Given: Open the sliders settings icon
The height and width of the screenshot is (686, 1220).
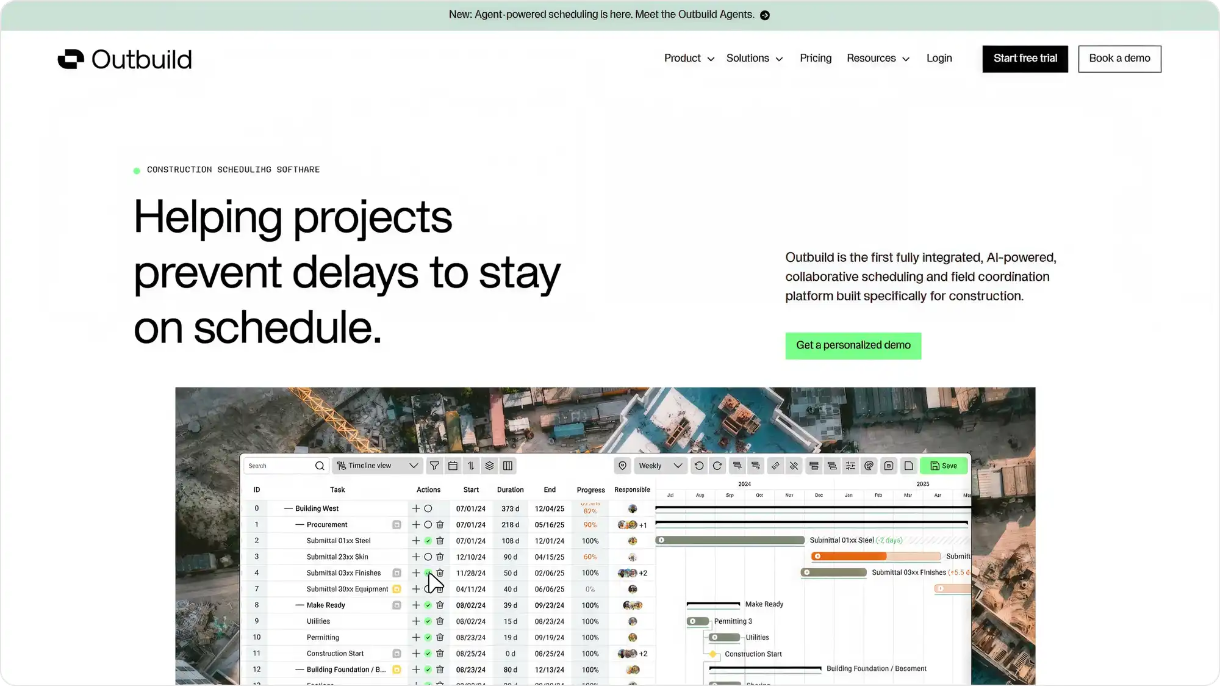Looking at the screenshot, I should pyautogui.click(x=850, y=466).
